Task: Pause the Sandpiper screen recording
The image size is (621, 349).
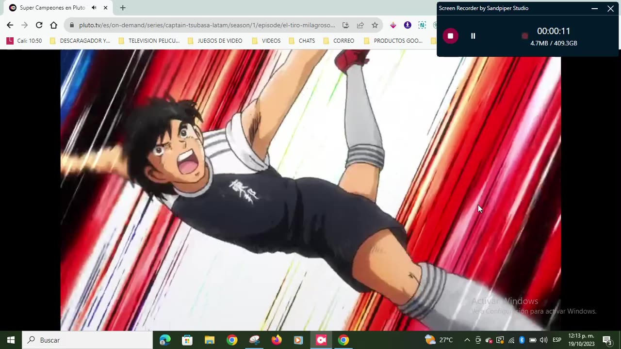Action: (473, 36)
